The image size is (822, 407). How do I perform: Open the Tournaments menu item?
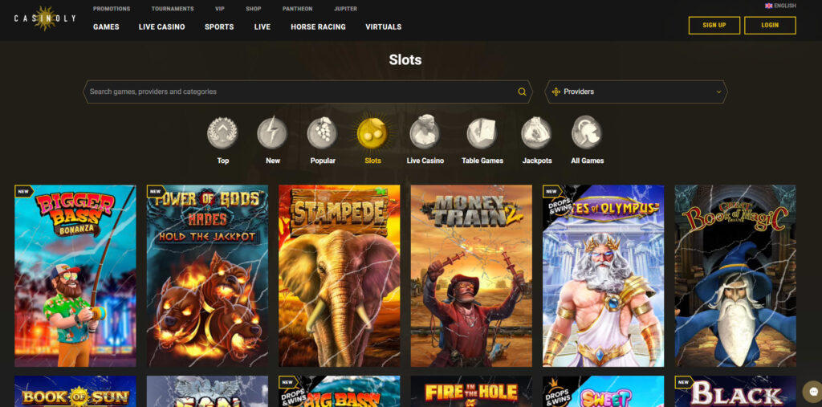[x=173, y=9]
